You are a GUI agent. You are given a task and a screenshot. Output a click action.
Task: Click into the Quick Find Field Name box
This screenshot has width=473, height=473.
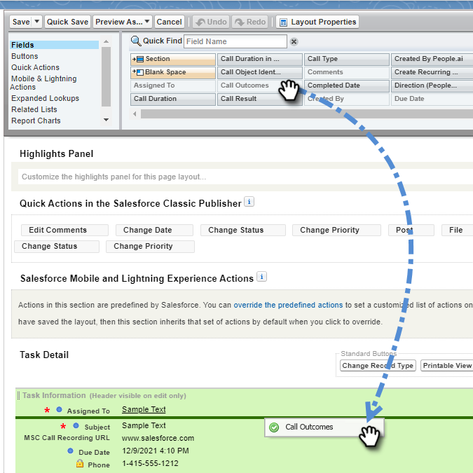pos(235,41)
